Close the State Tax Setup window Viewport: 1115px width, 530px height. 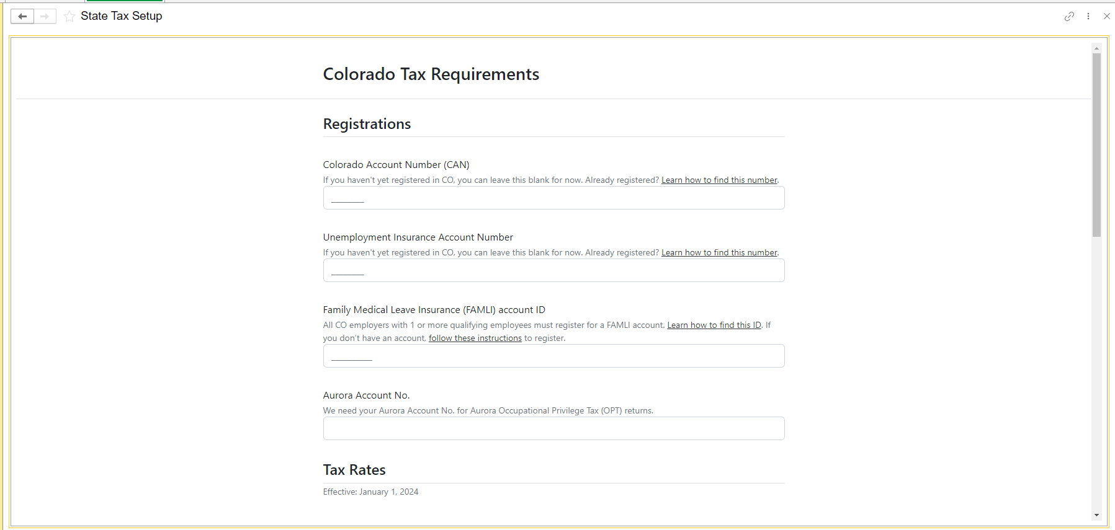pyautogui.click(x=1106, y=16)
